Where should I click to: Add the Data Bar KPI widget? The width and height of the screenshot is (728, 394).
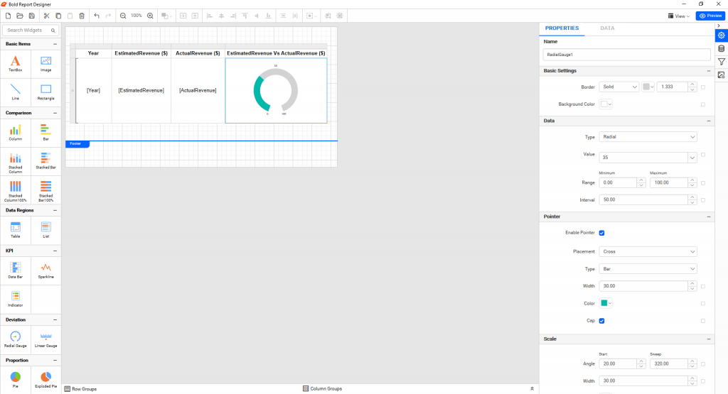[x=16, y=270]
